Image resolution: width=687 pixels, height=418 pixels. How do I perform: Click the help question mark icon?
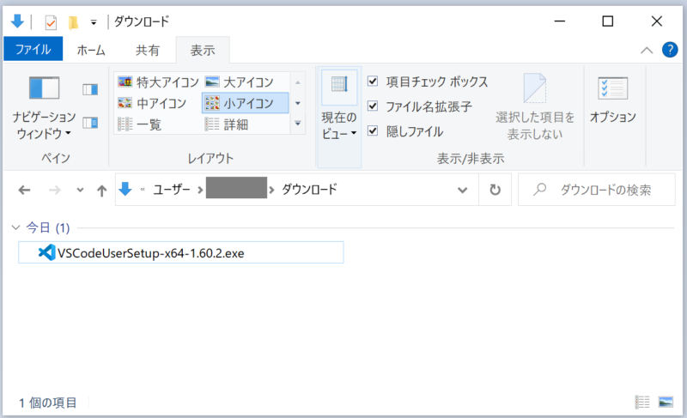[x=670, y=50]
